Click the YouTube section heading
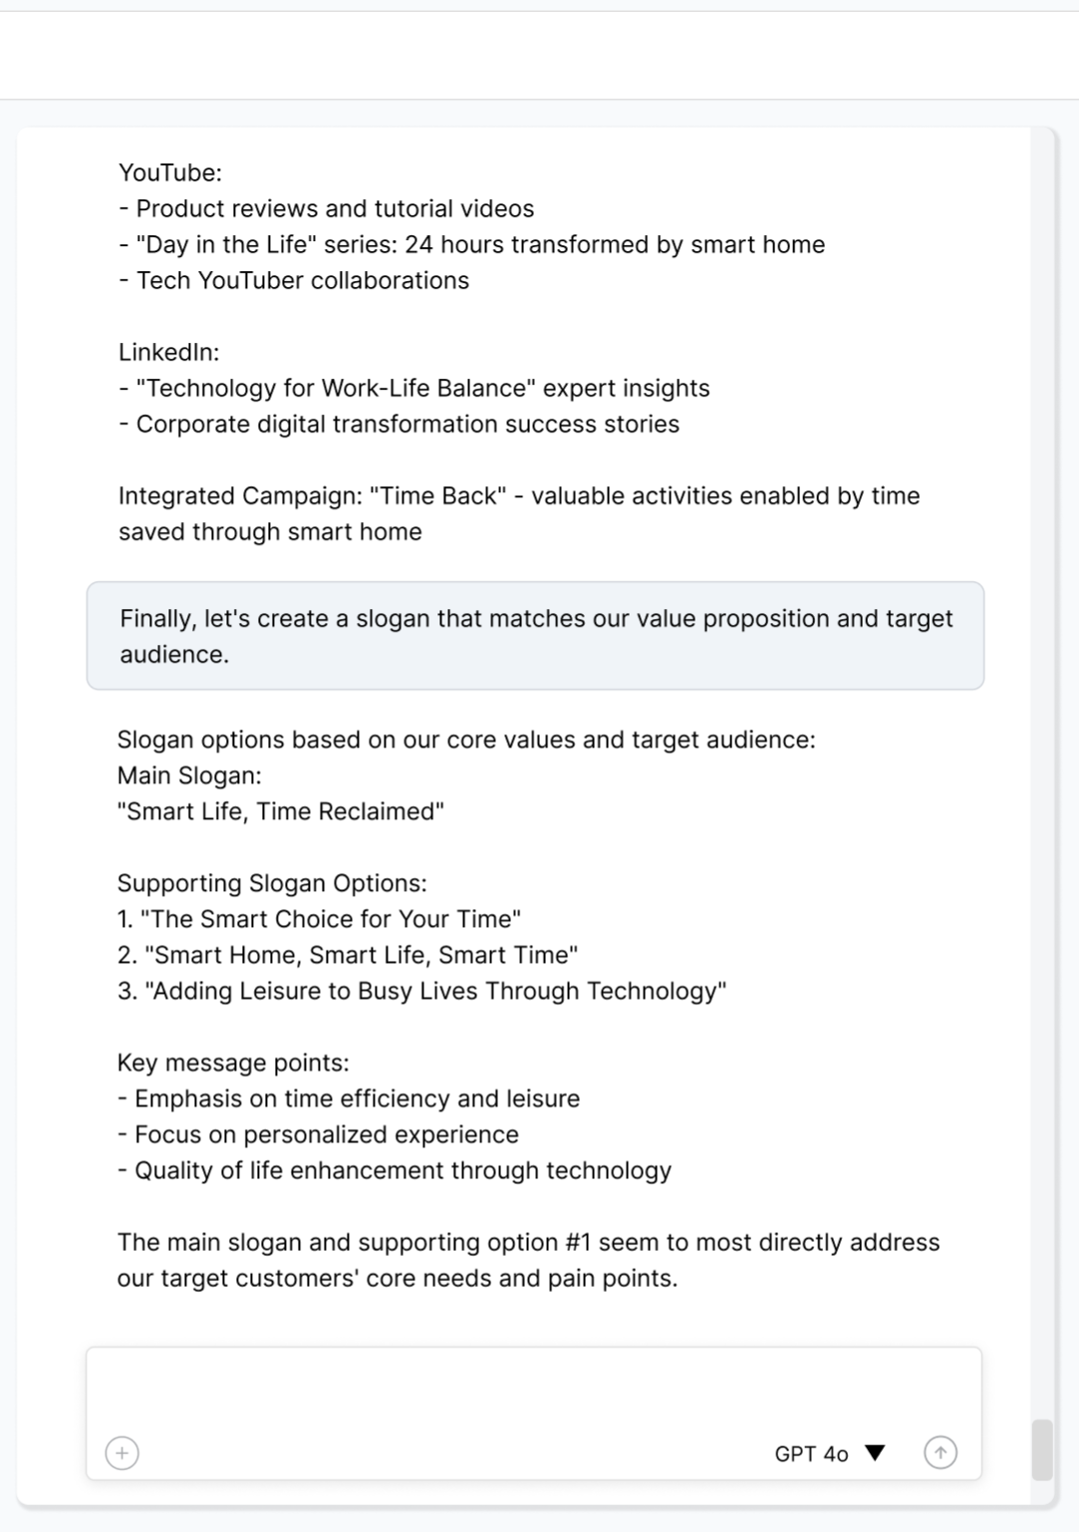This screenshot has width=1079, height=1532. (x=170, y=172)
